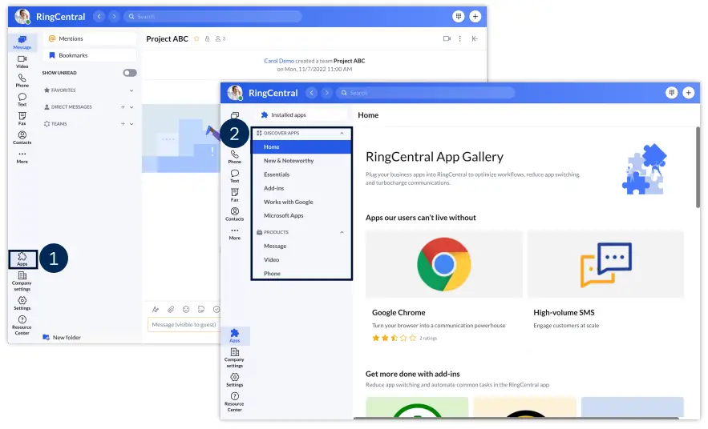The height and width of the screenshot is (429, 708).
Task: Open Fax in the front window sidebar
Action: (x=235, y=195)
